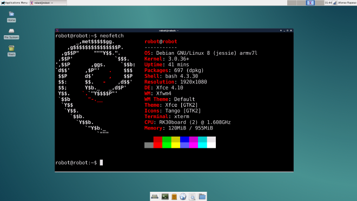Image resolution: width=357 pixels, height=201 pixels.
Task: Click the terminal cursor at the bottom prompt
Action: 101,163
